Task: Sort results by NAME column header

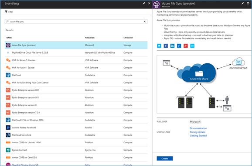Action: click(9, 38)
